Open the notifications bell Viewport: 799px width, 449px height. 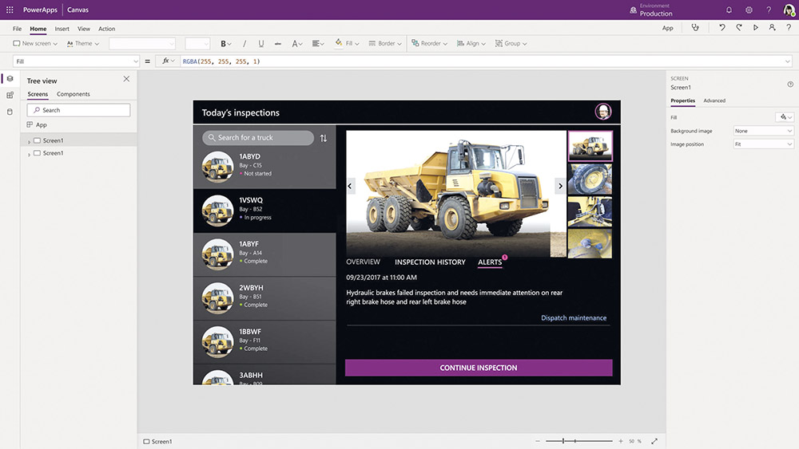click(x=729, y=10)
